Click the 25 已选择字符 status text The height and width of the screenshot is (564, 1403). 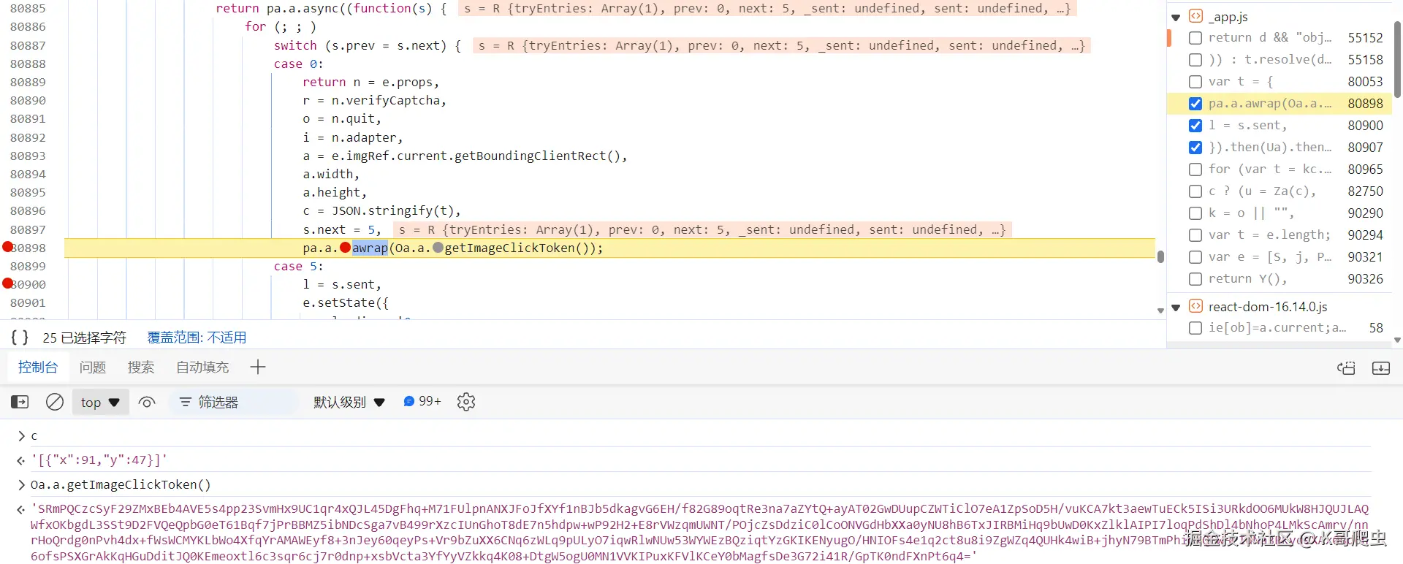(84, 338)
